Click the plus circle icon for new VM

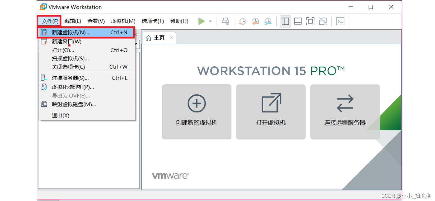click(x=197, y=103)
